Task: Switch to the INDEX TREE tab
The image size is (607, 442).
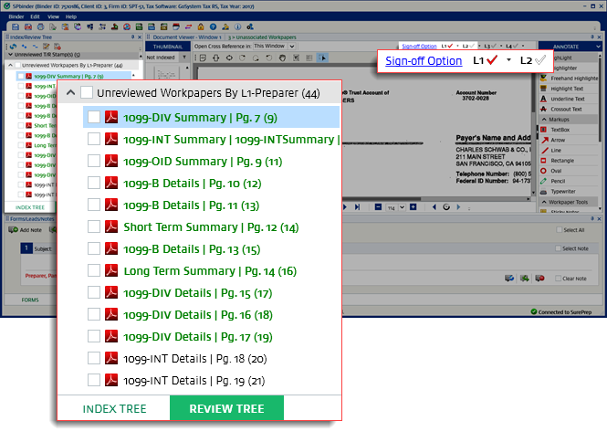Action: (x=113, y=408)
